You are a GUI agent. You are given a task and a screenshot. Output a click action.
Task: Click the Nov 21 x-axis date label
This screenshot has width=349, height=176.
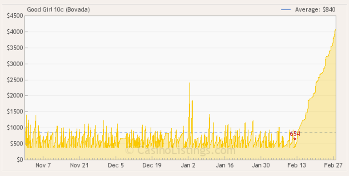[x=79, y=165]
